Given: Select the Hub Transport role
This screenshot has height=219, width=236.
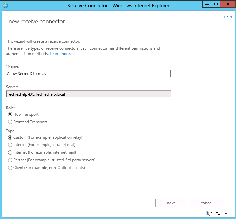Looking at the screenshot, I should click(x=10, y=114).
